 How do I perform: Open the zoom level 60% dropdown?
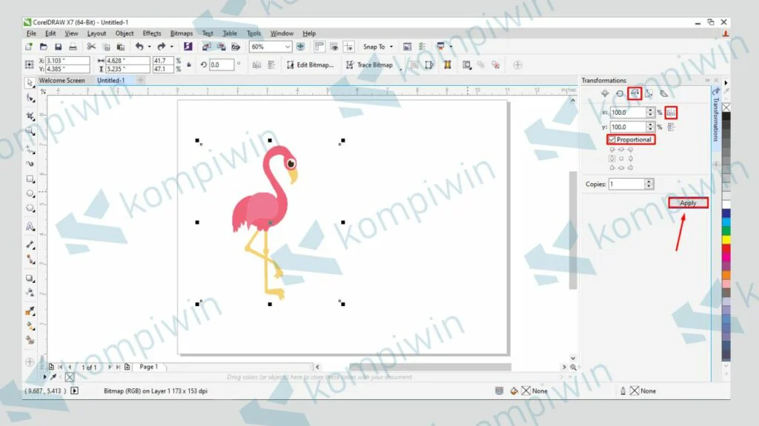[x=288, y=47]
